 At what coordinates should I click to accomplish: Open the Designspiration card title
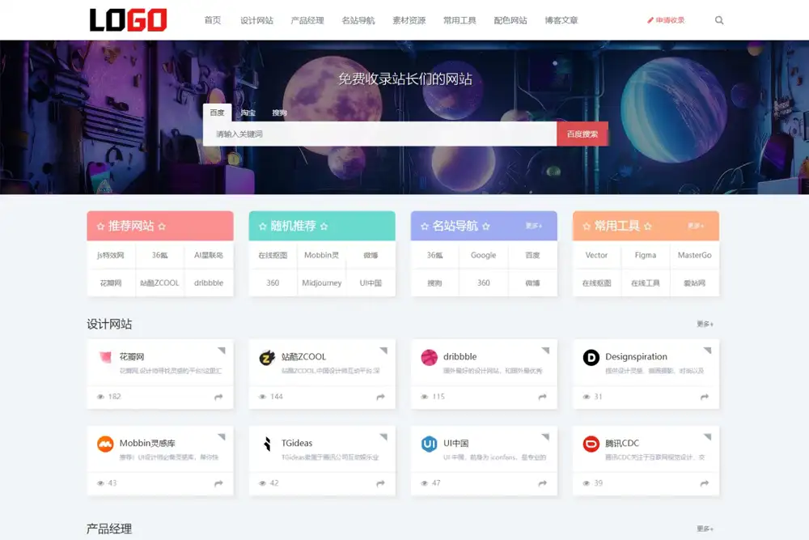point(636,357)
